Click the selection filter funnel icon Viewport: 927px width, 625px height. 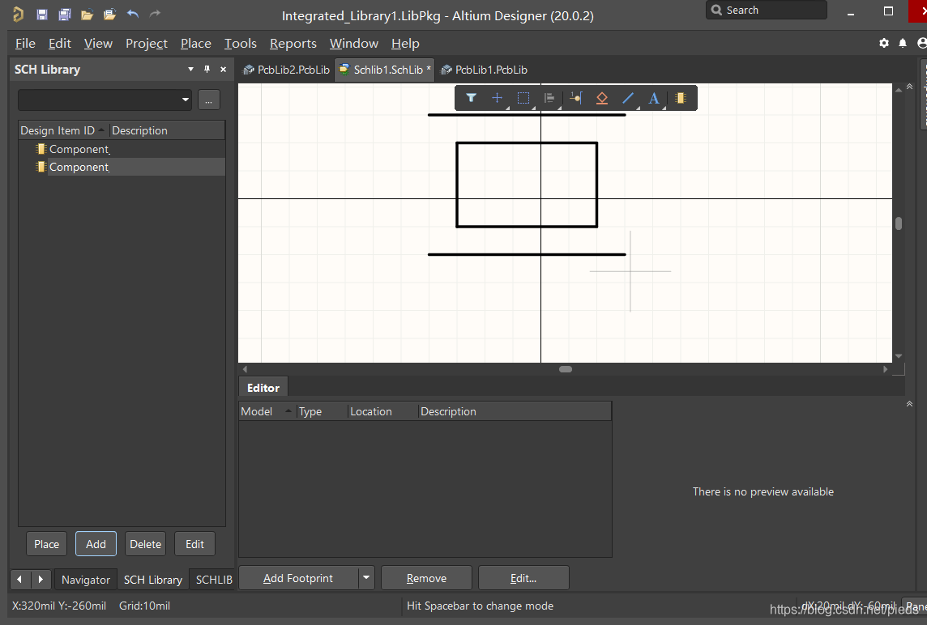coord(471,98)
